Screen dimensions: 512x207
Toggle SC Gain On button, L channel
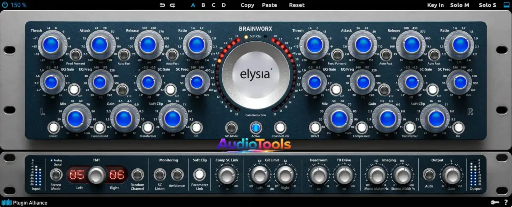point(171,89)
